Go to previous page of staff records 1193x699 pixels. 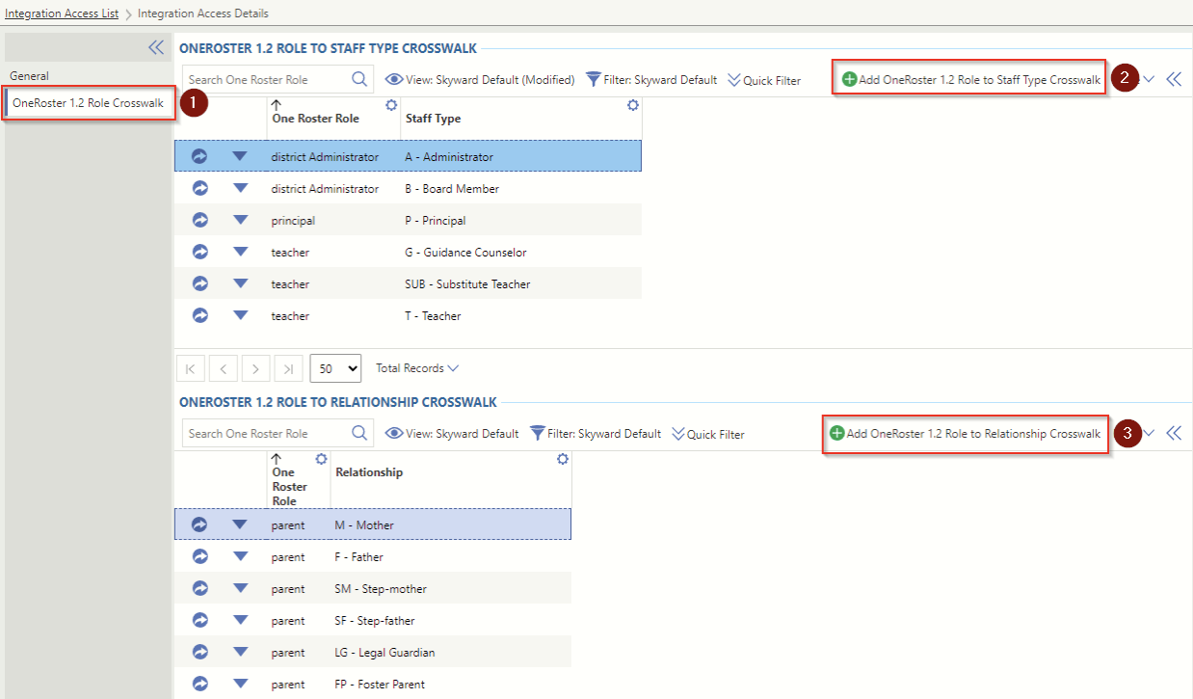click(224, 368)
